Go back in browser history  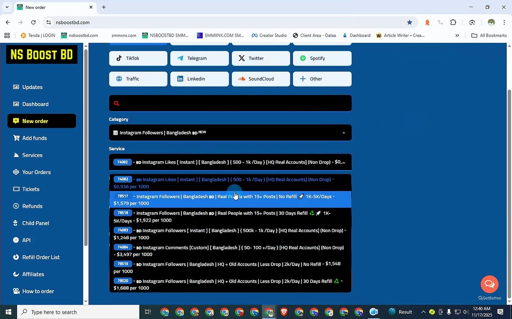[x=8, y=22]
